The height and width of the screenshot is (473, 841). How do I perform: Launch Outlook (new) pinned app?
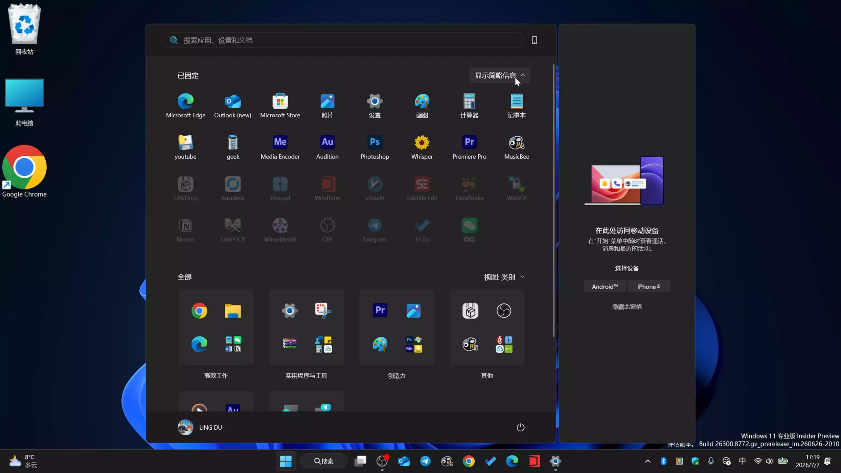pyautogui.click(x=233, y=106)
